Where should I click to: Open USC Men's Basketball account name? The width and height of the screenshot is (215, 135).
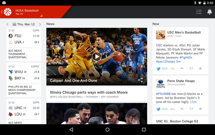[184, 32]
